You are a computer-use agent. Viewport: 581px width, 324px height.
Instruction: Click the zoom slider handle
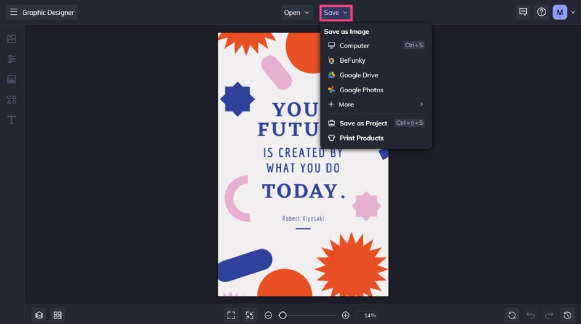pos(282,315)
